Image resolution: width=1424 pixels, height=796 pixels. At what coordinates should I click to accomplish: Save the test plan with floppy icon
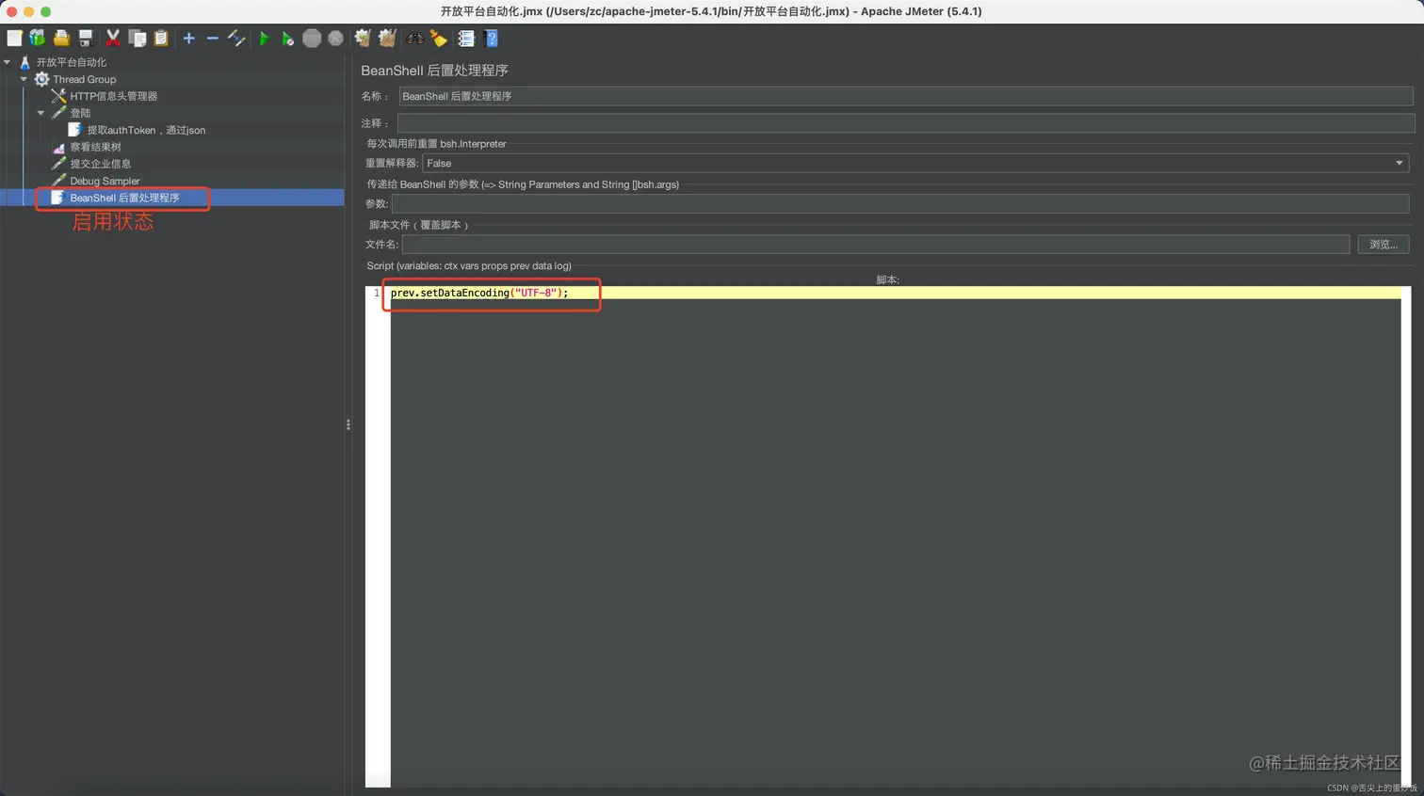pos(86,39)
